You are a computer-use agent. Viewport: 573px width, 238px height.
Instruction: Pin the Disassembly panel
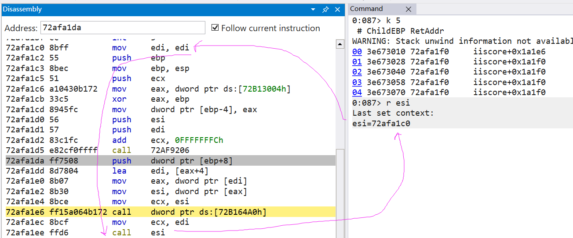(x=325, y=9)
